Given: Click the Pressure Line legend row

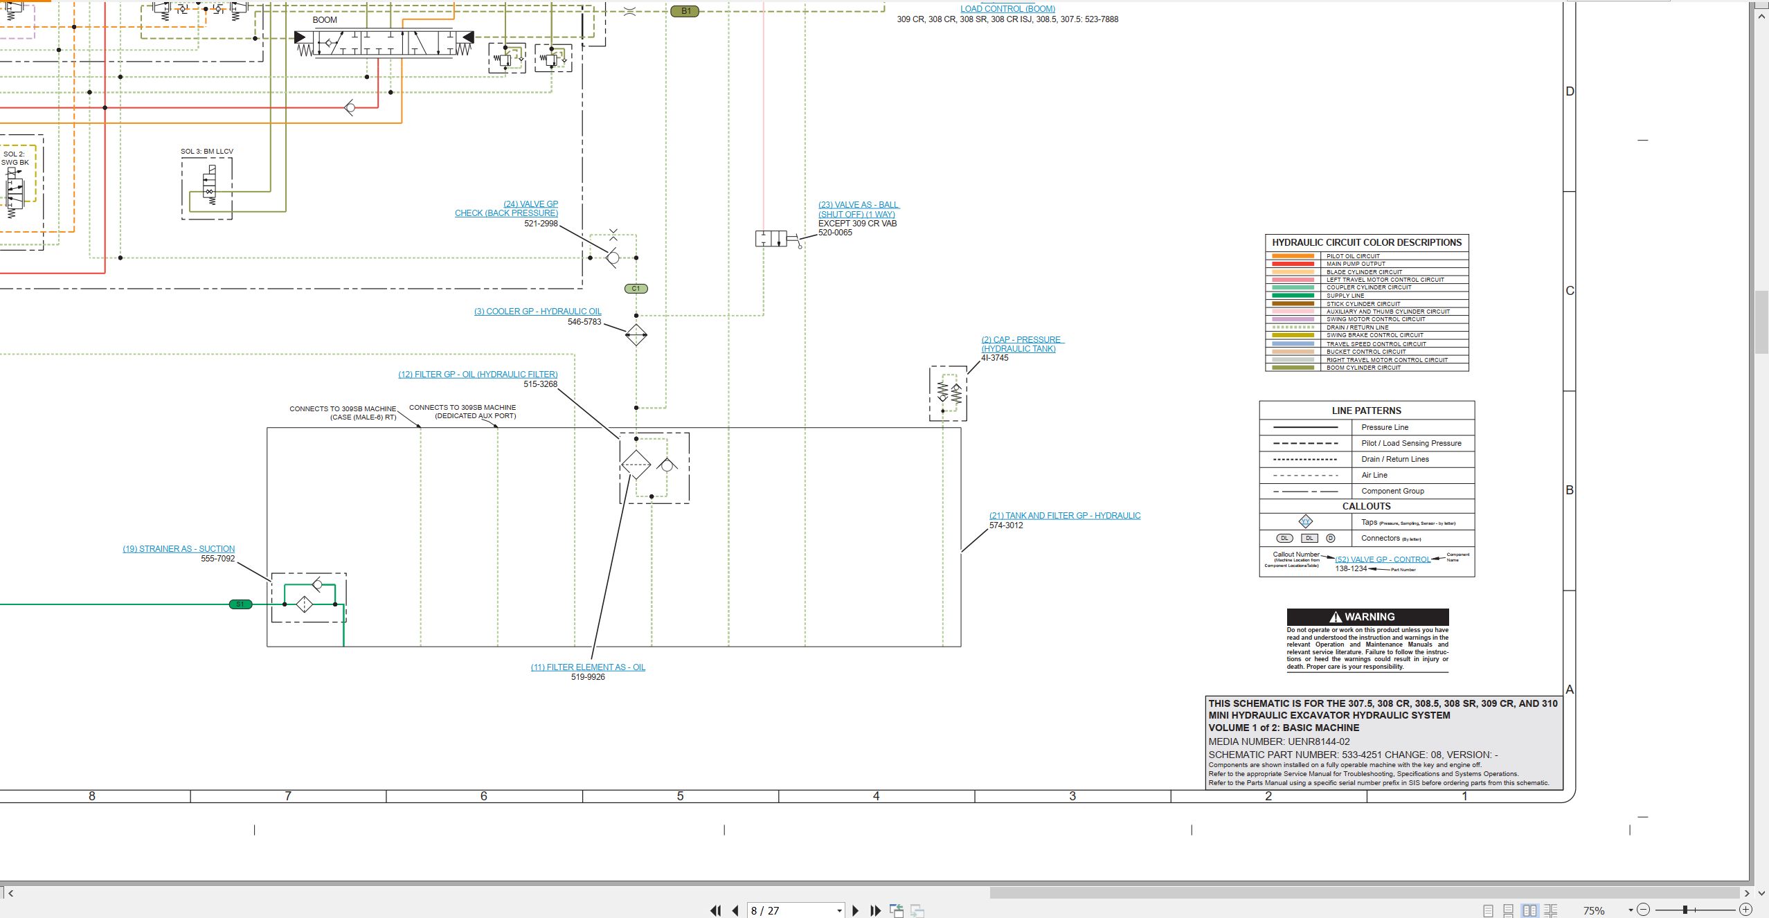Looking at the screenshot, I should click(1367, 427).
